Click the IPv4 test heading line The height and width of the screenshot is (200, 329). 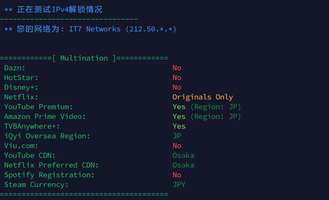point(53,9)
